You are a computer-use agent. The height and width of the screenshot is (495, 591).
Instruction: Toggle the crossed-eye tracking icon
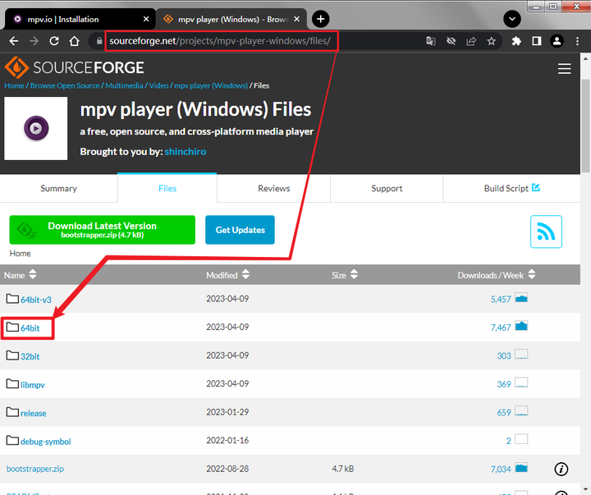point(451,41)
